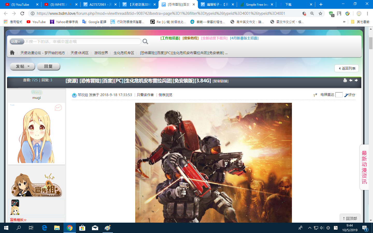Open the Windows Start menu

click(x=6, y=228)
